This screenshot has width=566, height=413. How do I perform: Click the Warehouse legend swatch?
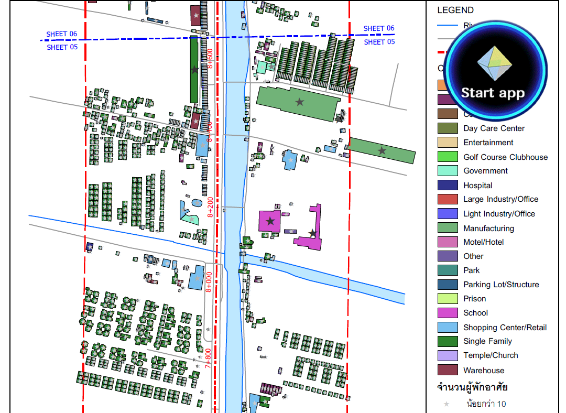(x=448, y=370)
